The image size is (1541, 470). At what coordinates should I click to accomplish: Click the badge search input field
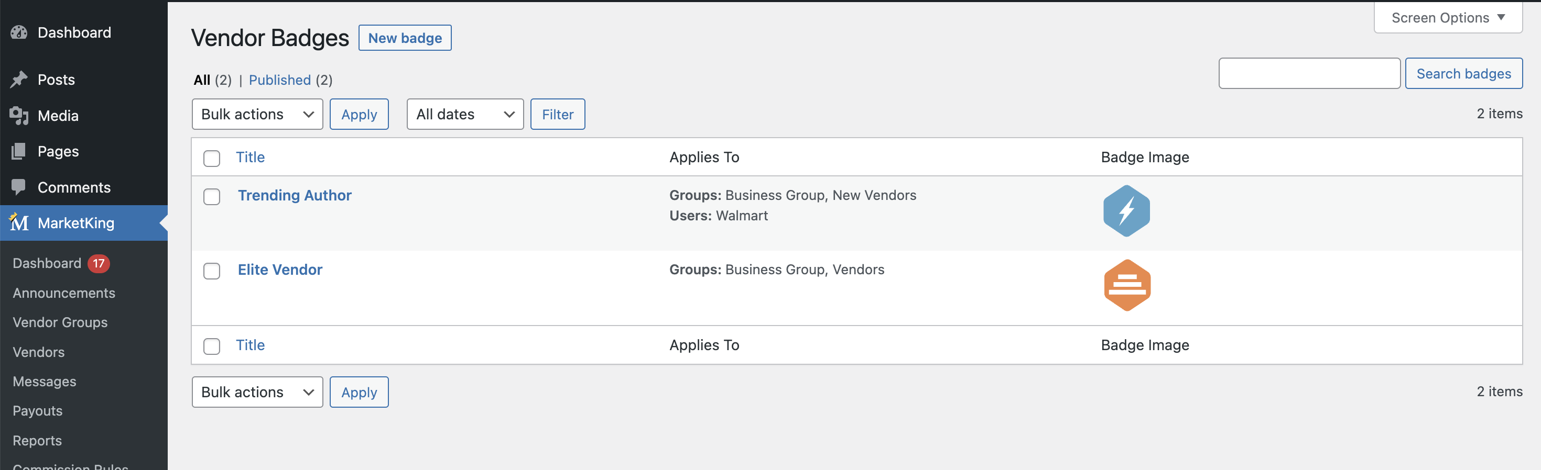pos(1309,73)
